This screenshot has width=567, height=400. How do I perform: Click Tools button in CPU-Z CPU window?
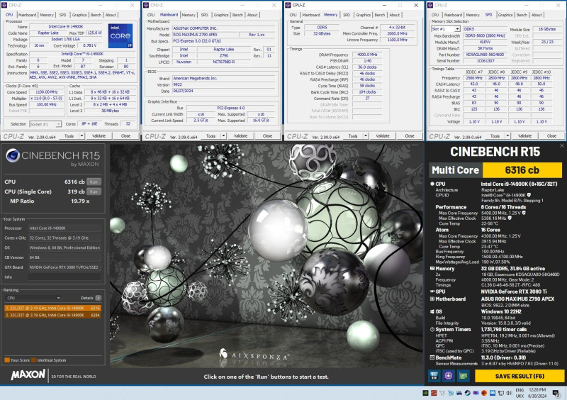coord(69,135)
